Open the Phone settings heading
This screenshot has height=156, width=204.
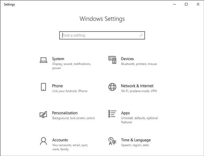(x=57, y=86)
